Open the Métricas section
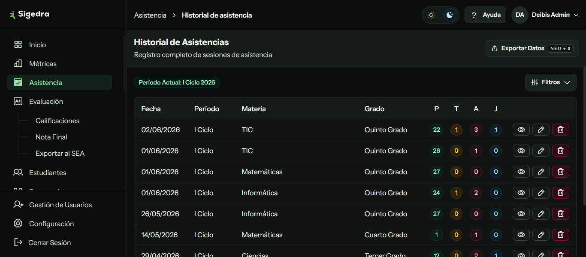586x257 pixels. coord(59,63)
